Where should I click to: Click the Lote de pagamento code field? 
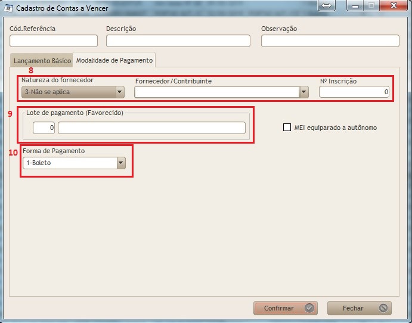click(44, 128)
